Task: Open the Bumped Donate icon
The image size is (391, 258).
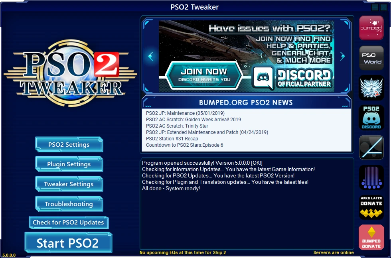Action: (x=371, y=237)
